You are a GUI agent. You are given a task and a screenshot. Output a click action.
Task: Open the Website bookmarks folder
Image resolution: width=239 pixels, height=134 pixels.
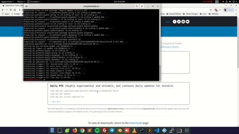213,14
